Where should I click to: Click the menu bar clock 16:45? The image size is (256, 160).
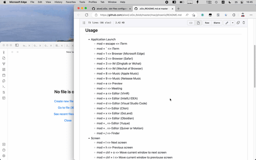point(249,2)
